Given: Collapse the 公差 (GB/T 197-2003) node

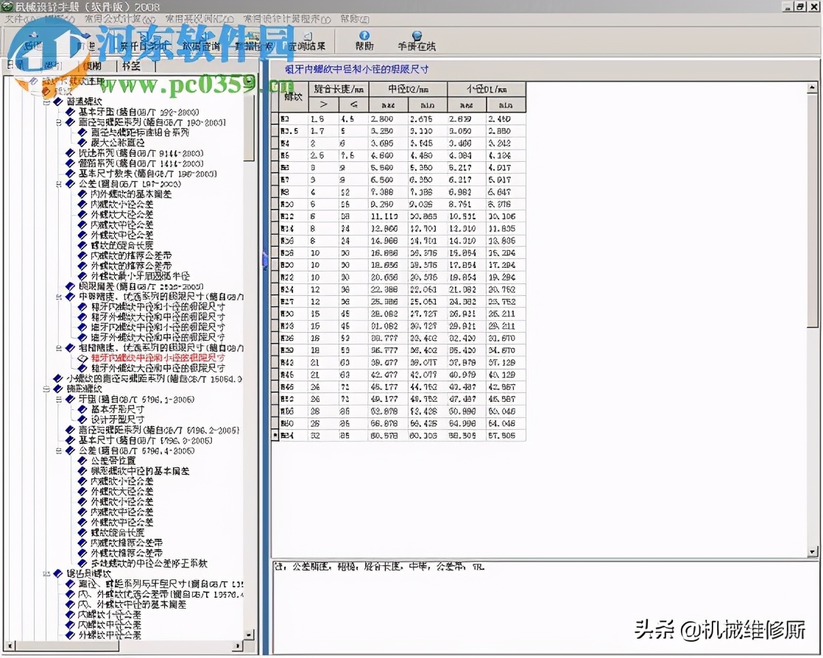Looking at the screenshot, I should coord(59,184).
